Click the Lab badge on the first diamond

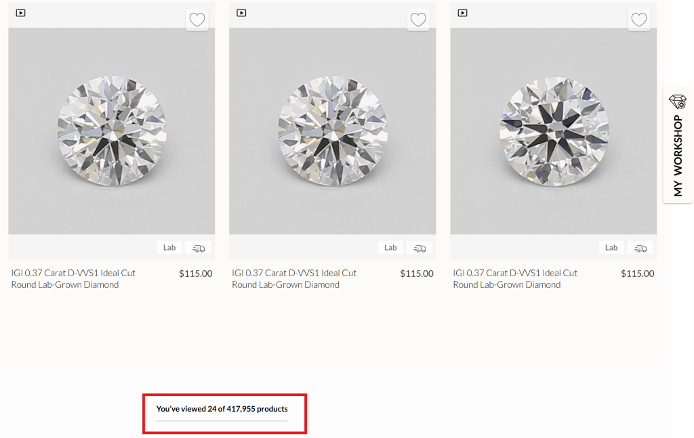pos(169,247)
